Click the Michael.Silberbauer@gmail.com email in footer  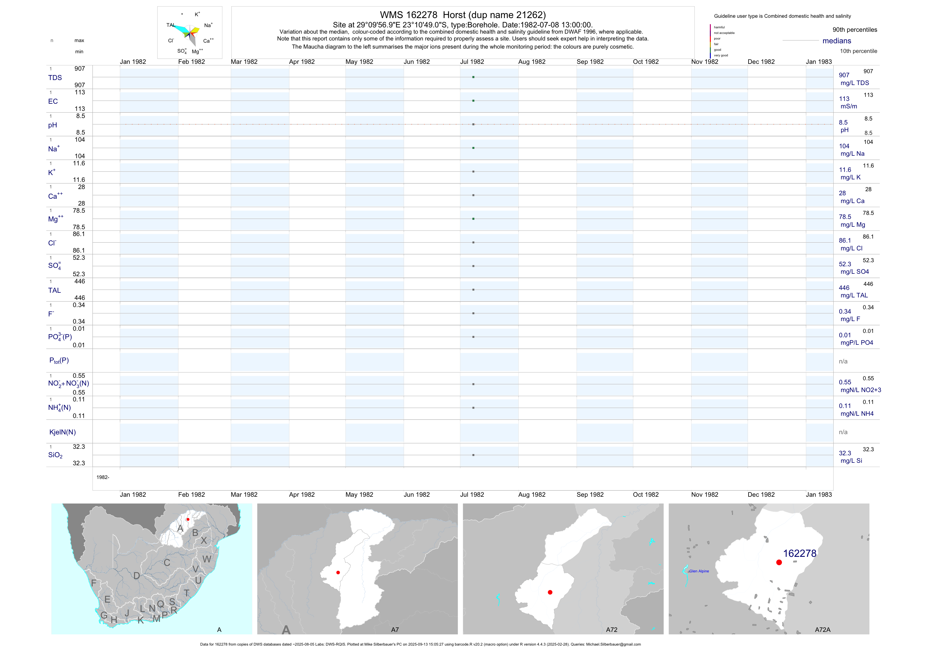pyautogui.click(x=613, y=644)
